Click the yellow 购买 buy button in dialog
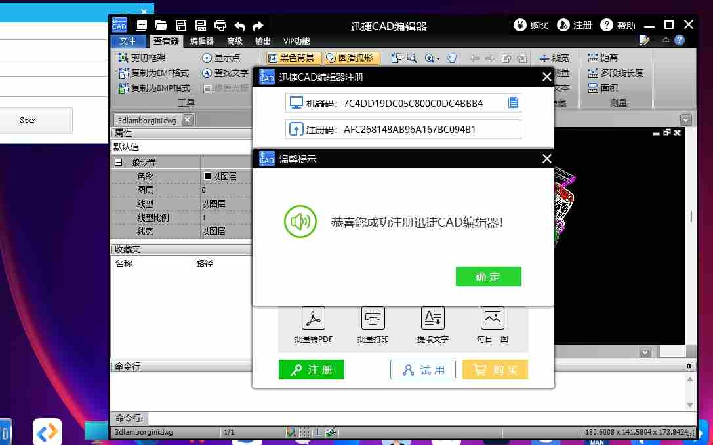The height and width of the screenshot is (445, 713). 495,370
